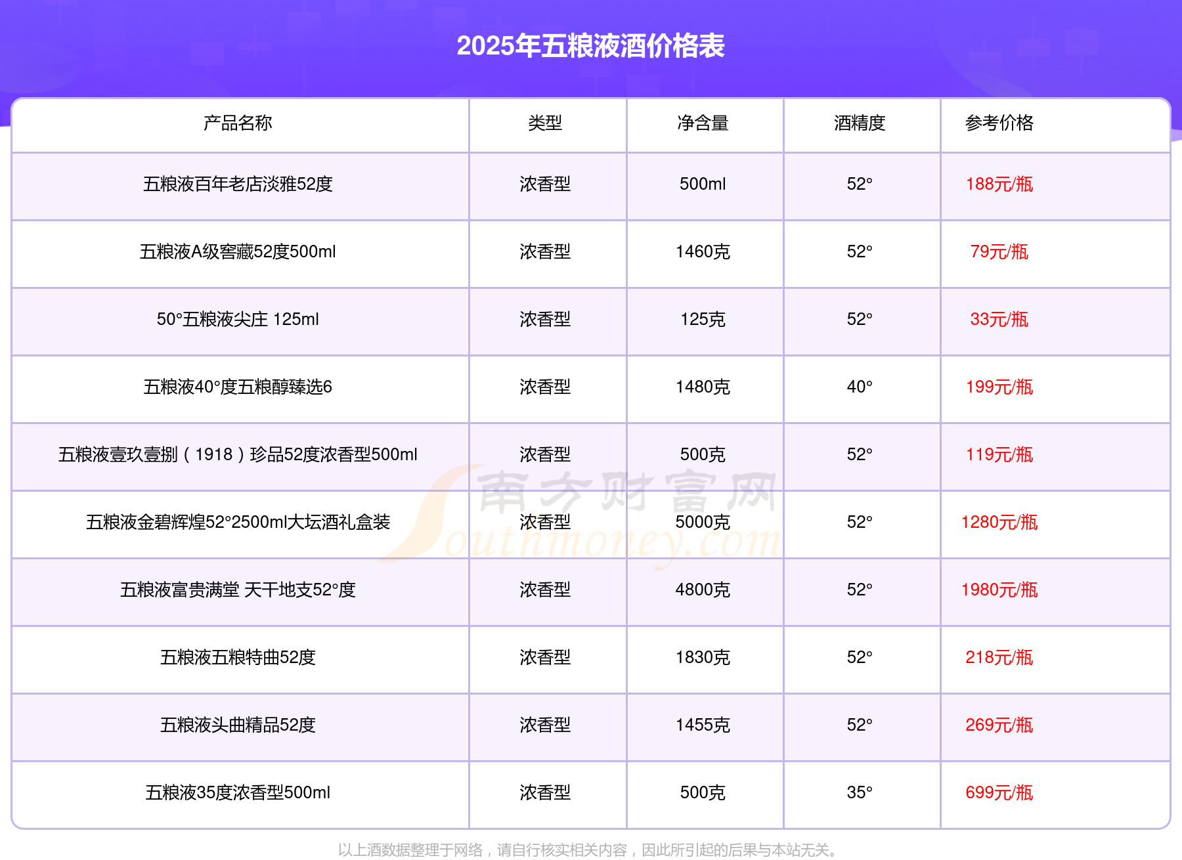The width and height of the screenshot is (1182, 860).
Task: Select 52° in the A级窖藏 row
Action: tap(860, 251)
